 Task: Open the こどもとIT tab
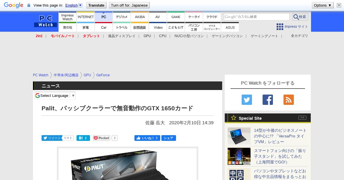176,27
